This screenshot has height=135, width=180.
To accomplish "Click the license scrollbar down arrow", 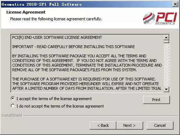I will 166,89.
